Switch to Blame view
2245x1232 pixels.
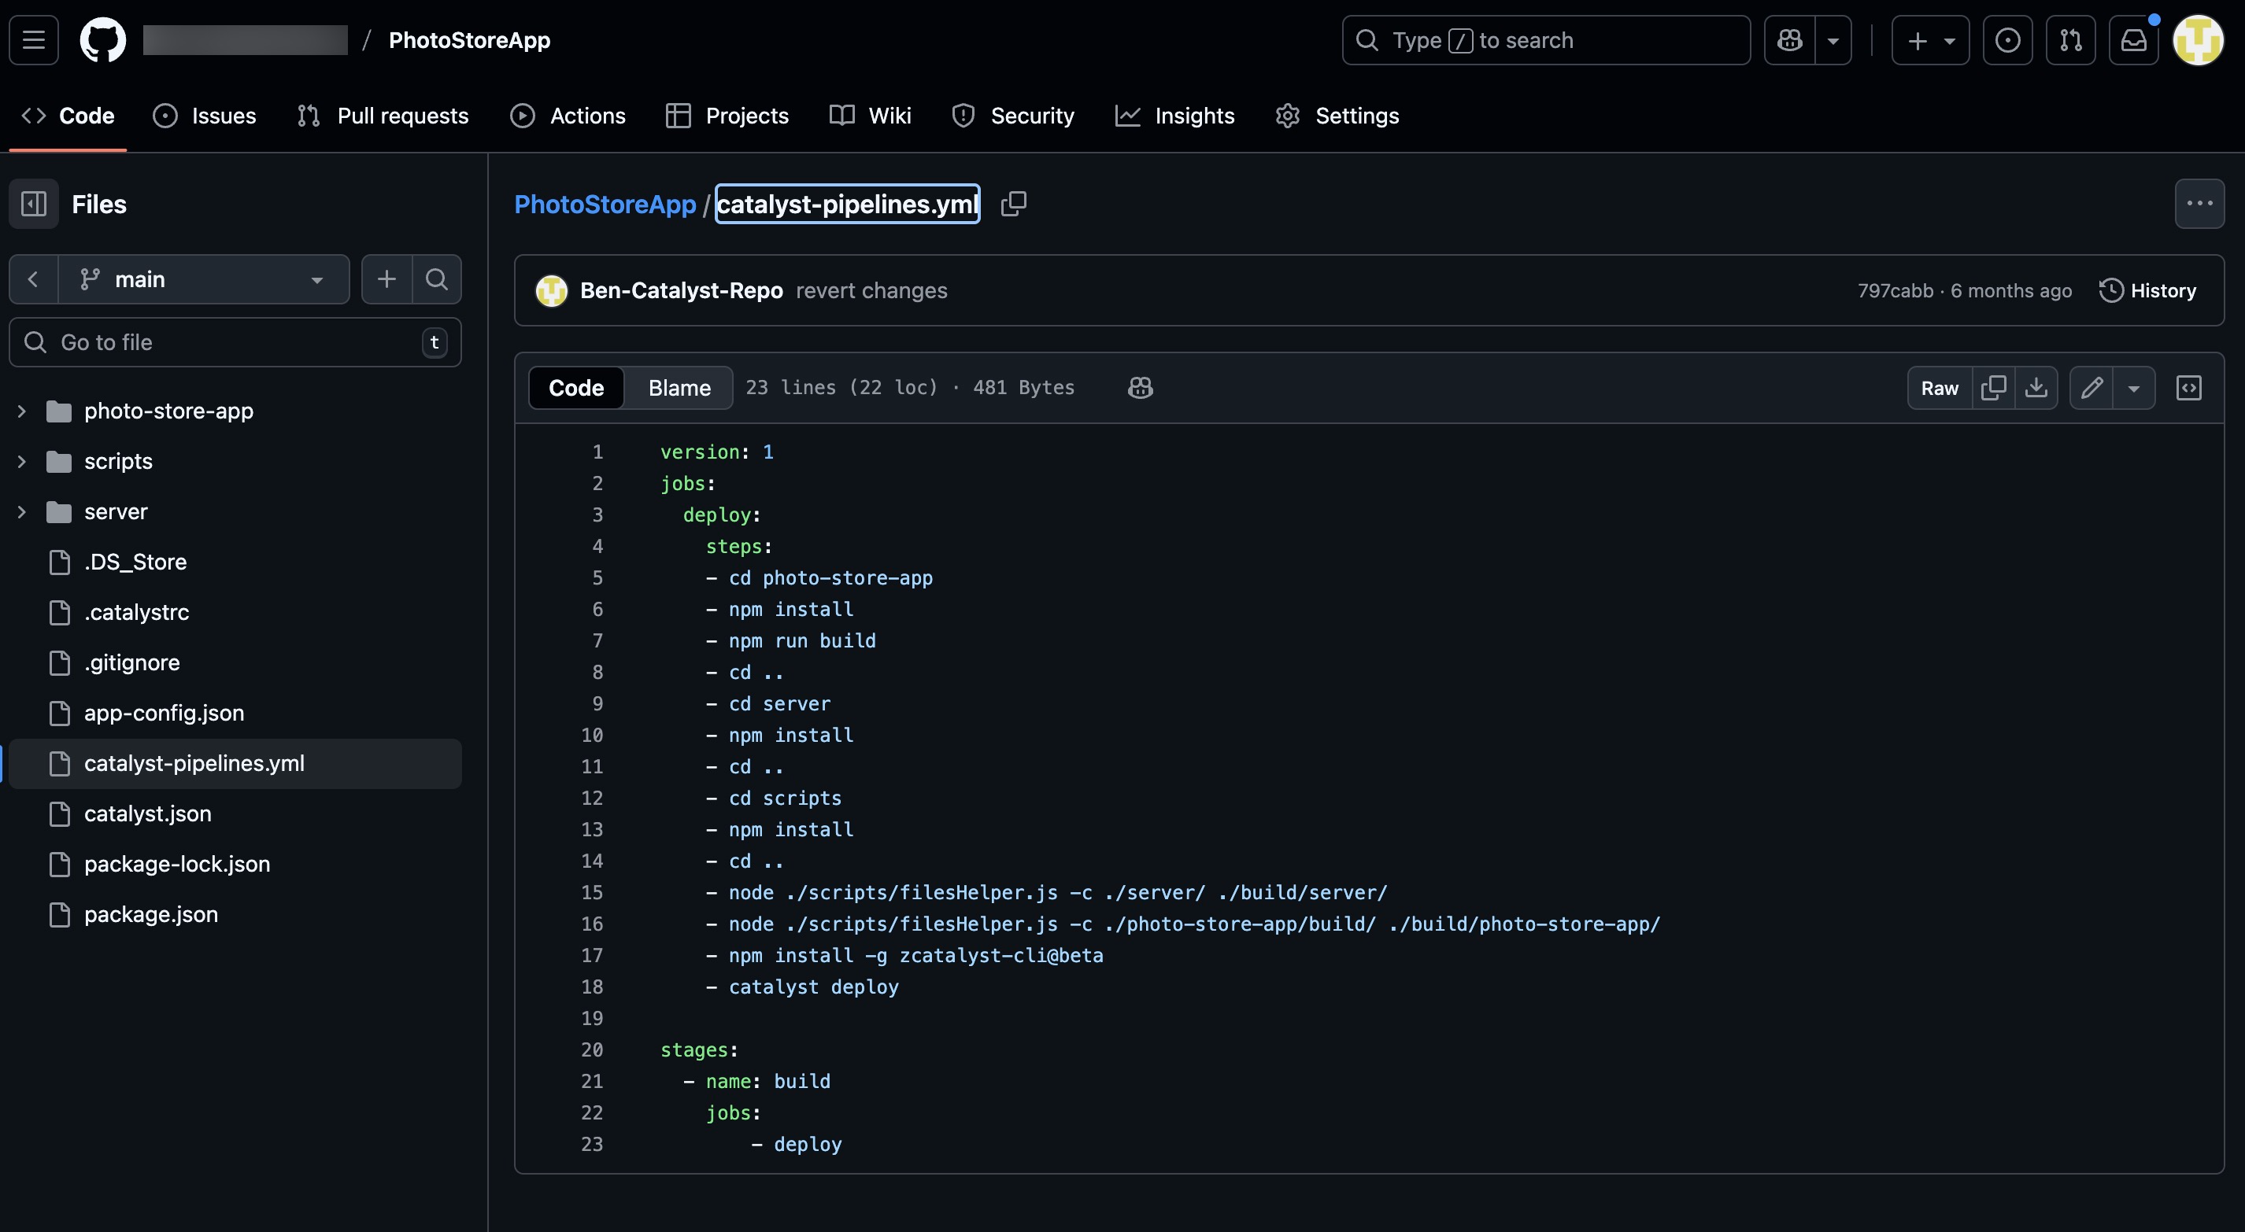(x=679, y=388)
